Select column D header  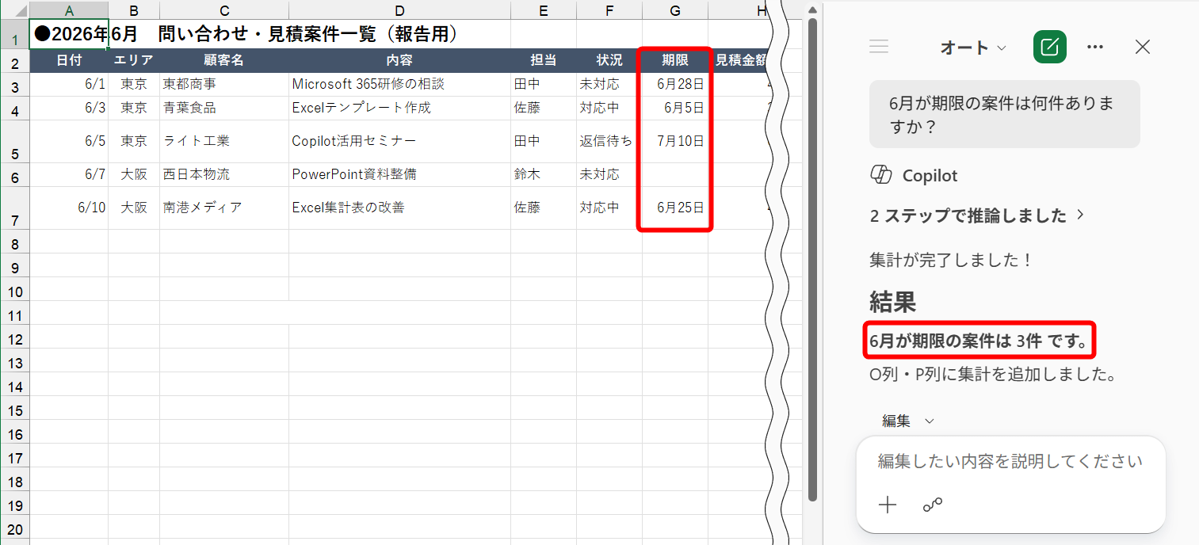pyautogui.click(x=399, y=10)
